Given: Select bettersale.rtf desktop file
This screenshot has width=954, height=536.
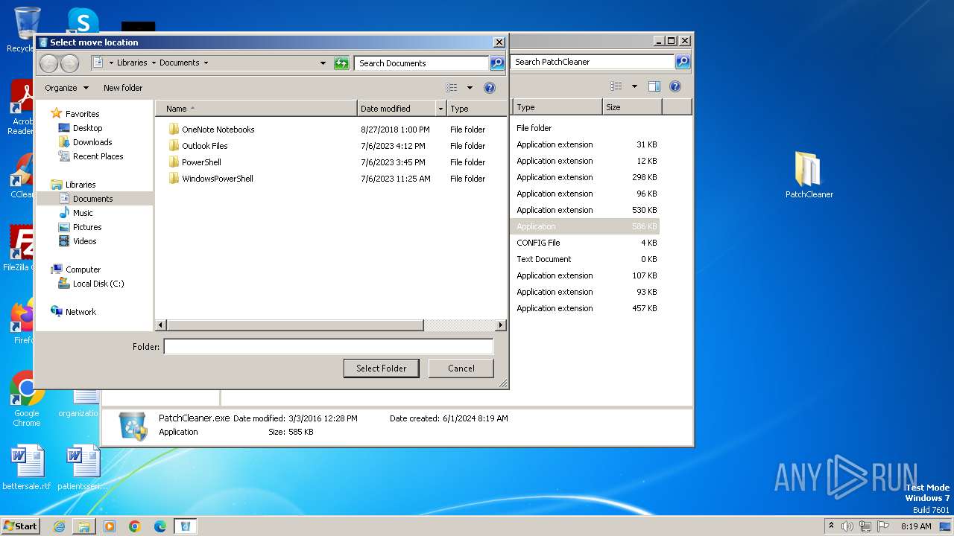Looking at the screenshot, I should click(27, 468).
